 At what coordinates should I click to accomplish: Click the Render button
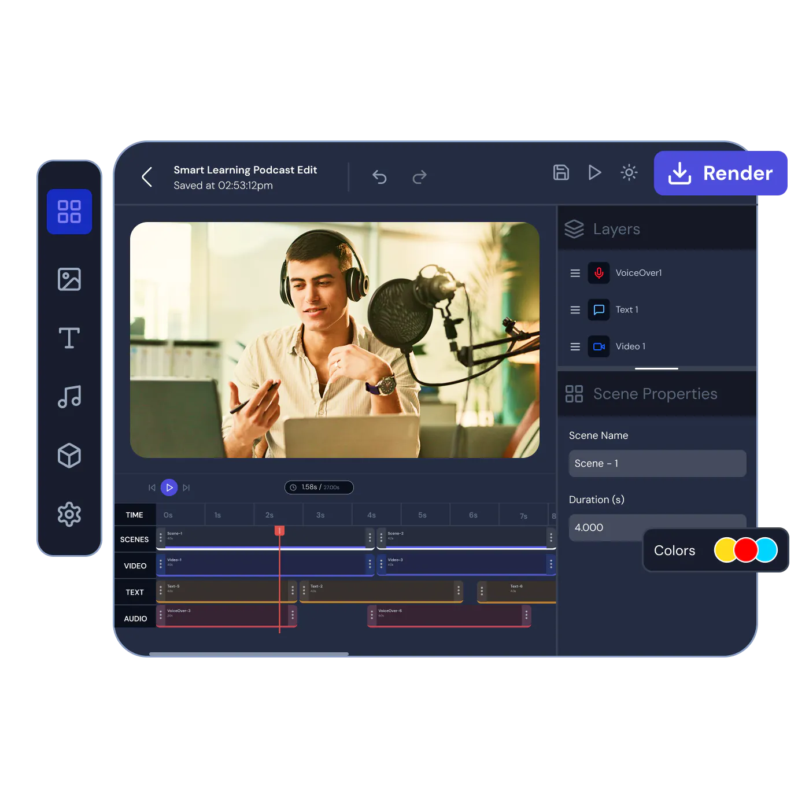point(721,173)
